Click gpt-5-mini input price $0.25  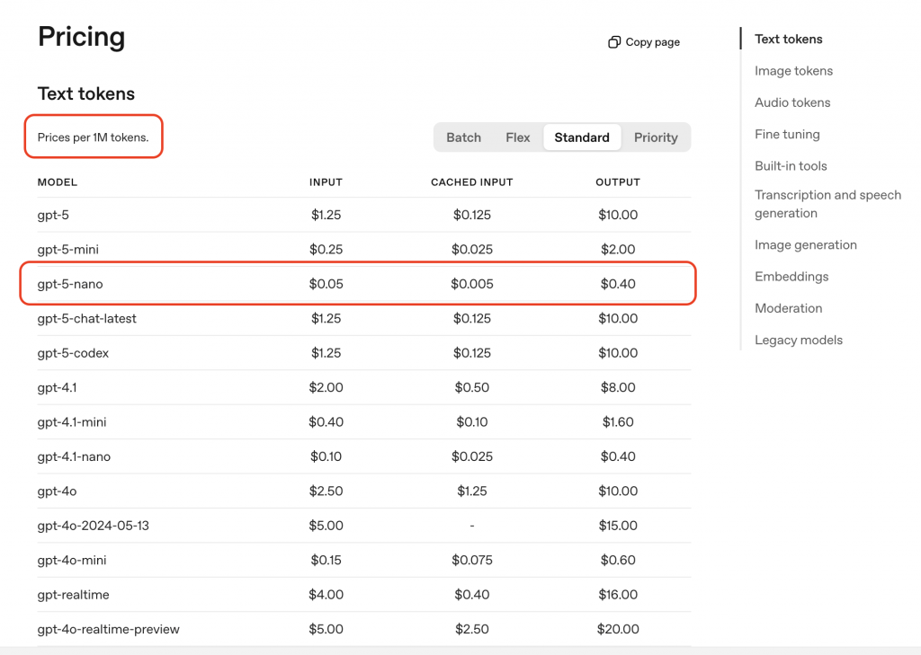pyautogui.click(x=326, y=250)
